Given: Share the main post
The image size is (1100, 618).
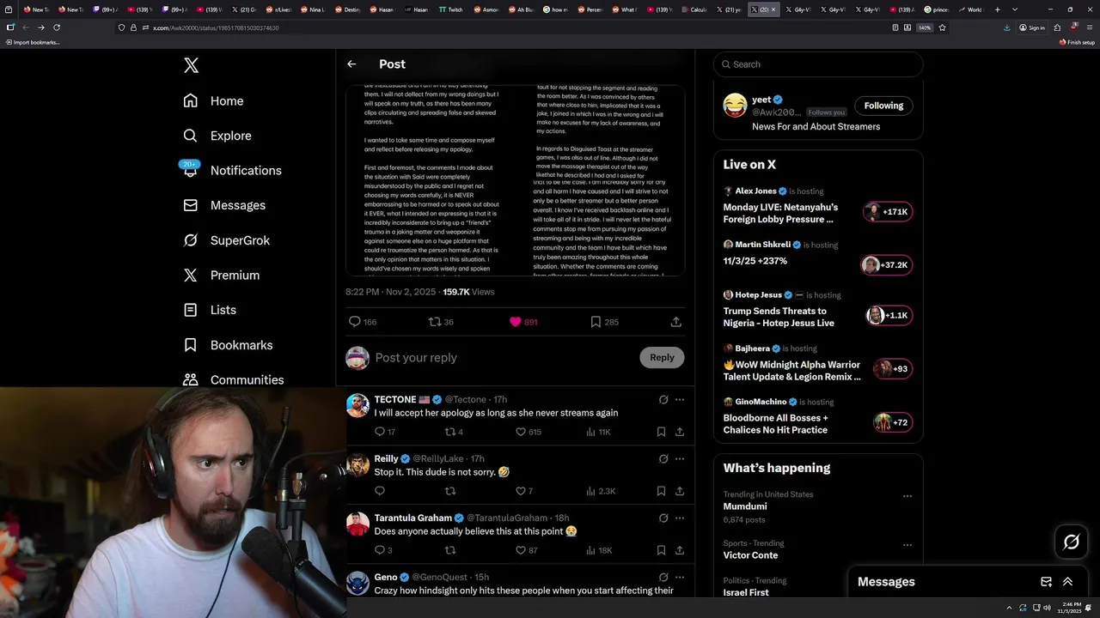Looking at the screenshot, I should [x=676, y=322].
